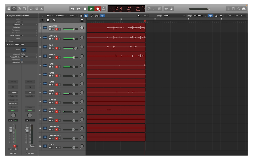Click the KICK track pan knob
254x158 pixels.
pyautogui.click(x=82, y=47)
